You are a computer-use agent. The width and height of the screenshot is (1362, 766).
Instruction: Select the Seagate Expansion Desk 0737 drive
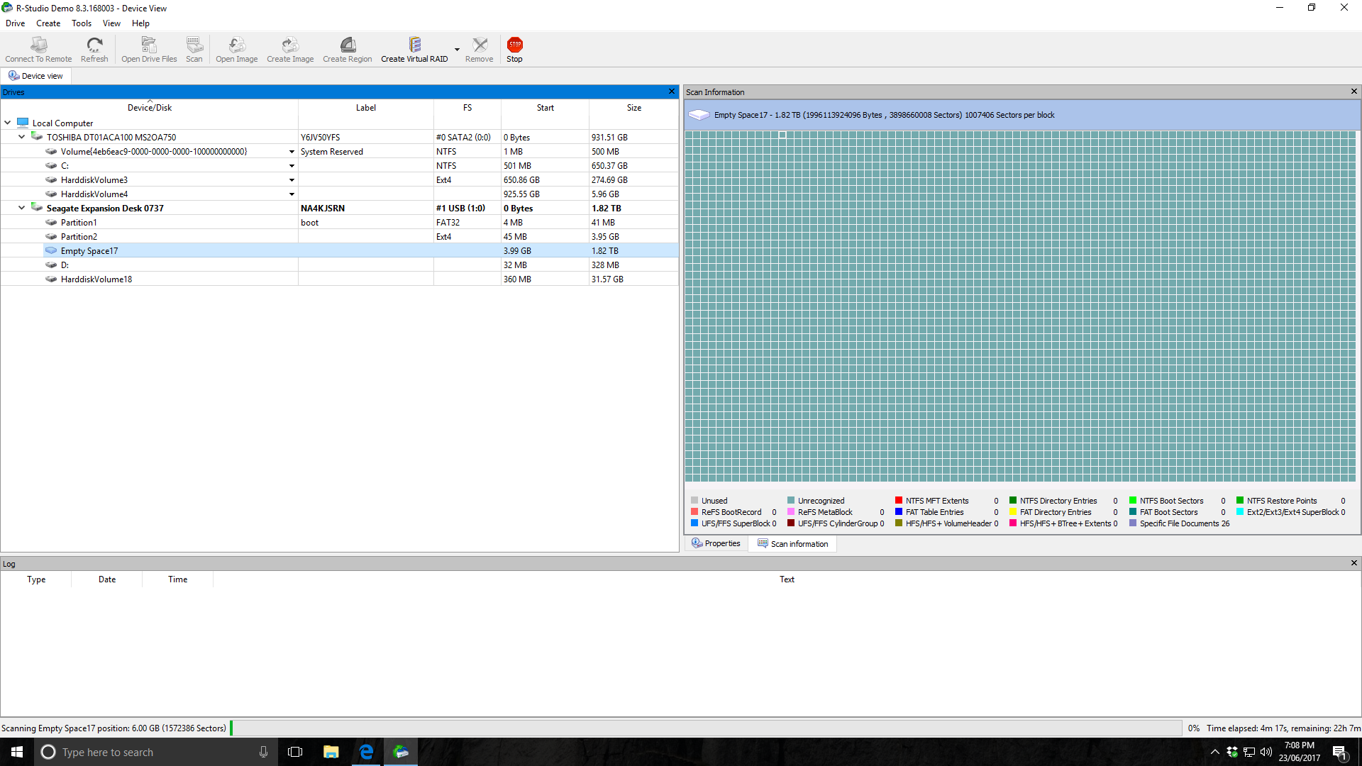(105, 209)
